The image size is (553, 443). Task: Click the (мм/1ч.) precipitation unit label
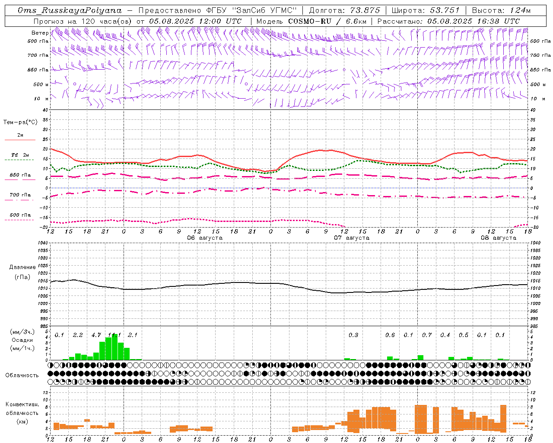click(22, 348)
